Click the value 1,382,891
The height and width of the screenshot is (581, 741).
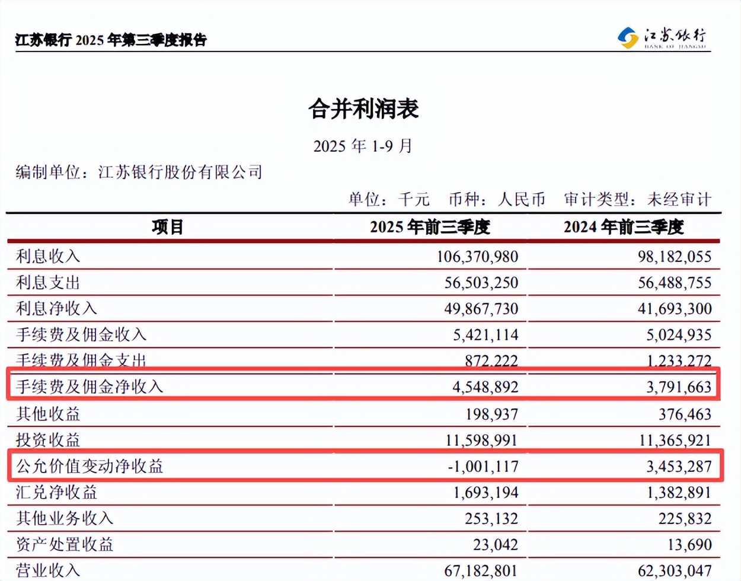pyautogui.click(x=679, y=493)
